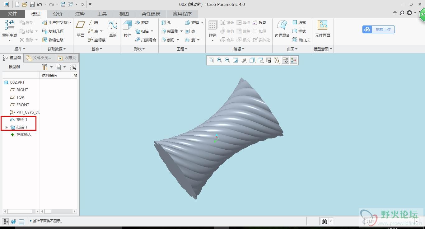Save the model with floppy icon
Screen dimensions: 425x229
pyautogui.click(x=32, y=4)
